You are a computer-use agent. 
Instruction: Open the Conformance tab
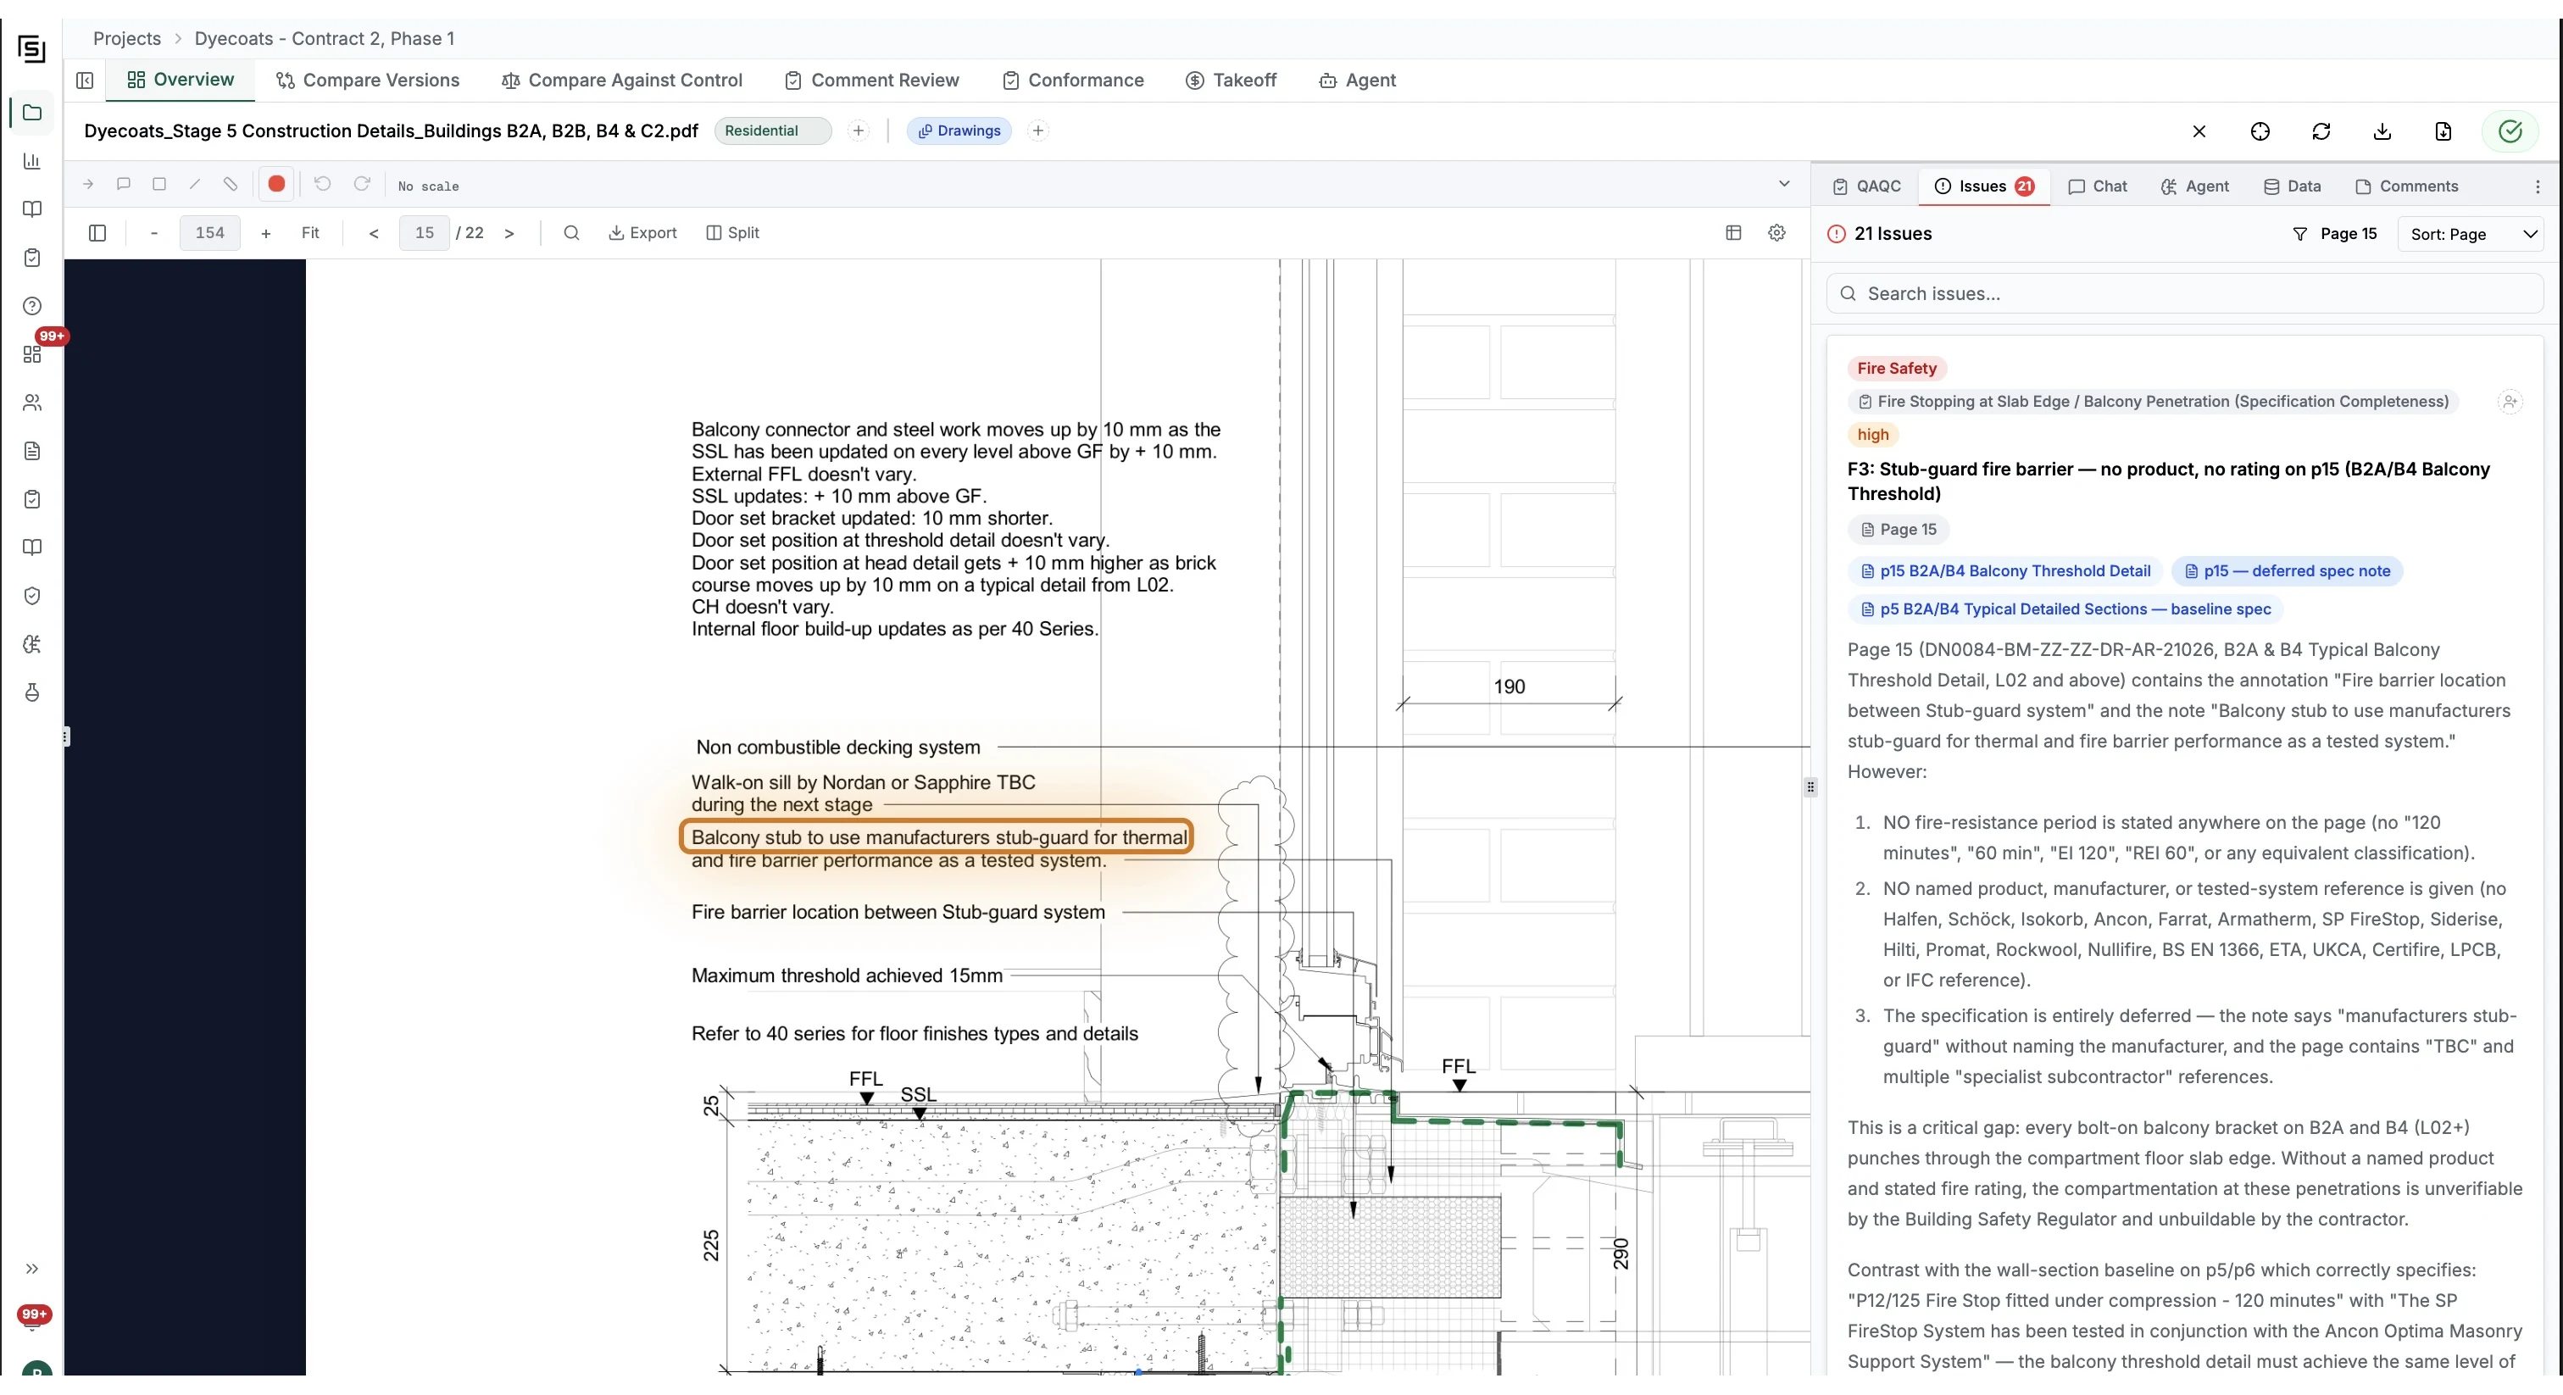pyautogui.click(x=1072, y=81)
